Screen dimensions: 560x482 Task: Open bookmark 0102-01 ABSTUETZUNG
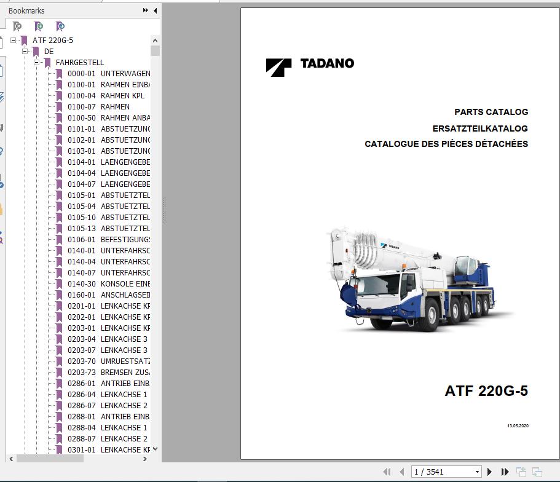(x=109, y=140)
